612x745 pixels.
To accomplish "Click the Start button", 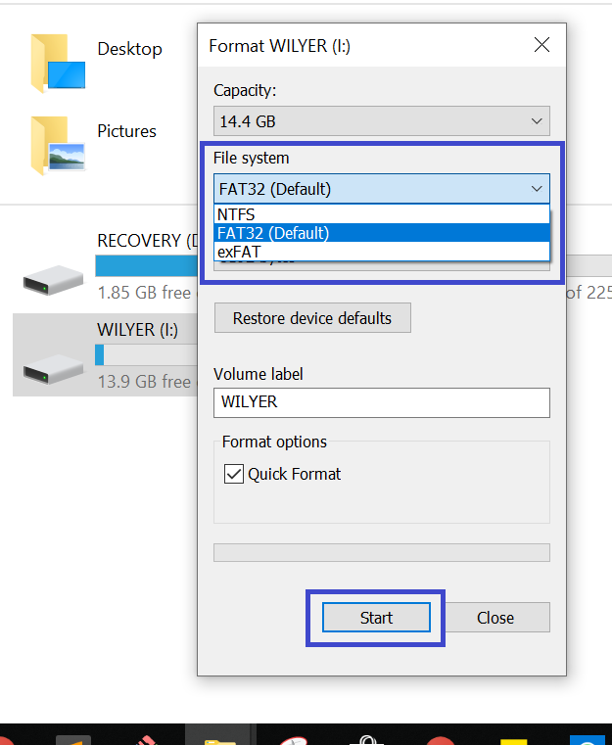I will coord(376,617).
